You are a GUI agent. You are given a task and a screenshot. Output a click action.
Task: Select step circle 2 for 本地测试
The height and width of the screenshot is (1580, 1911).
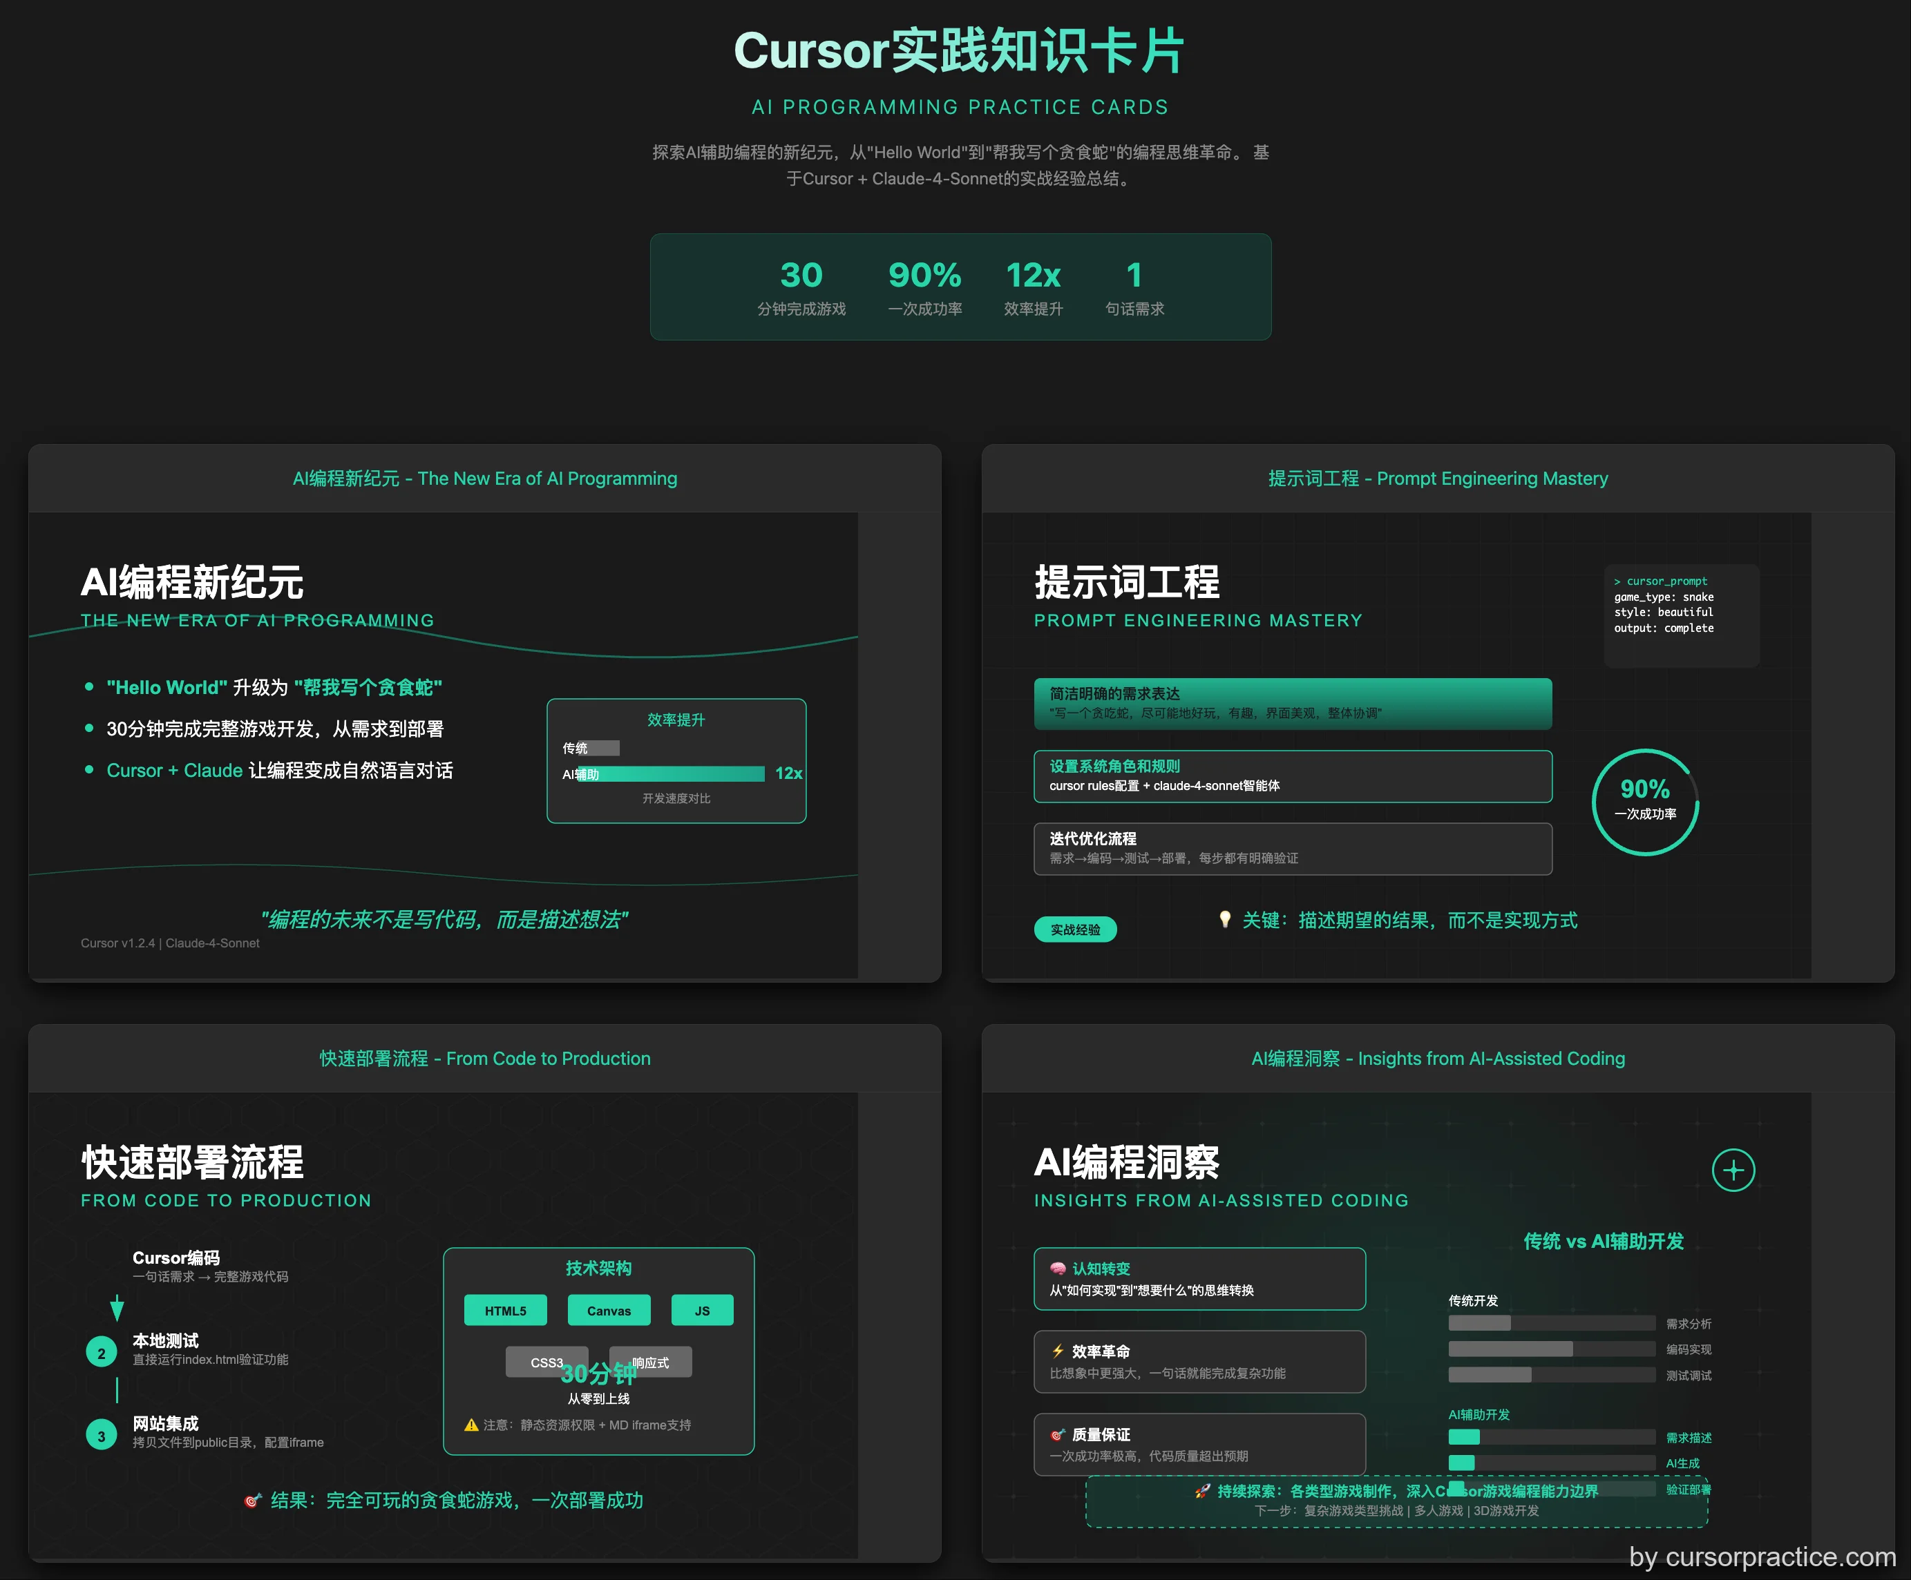point(101,1353)
